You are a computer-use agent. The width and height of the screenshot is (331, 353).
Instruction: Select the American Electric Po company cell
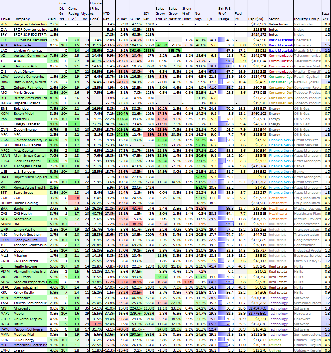pos(30,345)
